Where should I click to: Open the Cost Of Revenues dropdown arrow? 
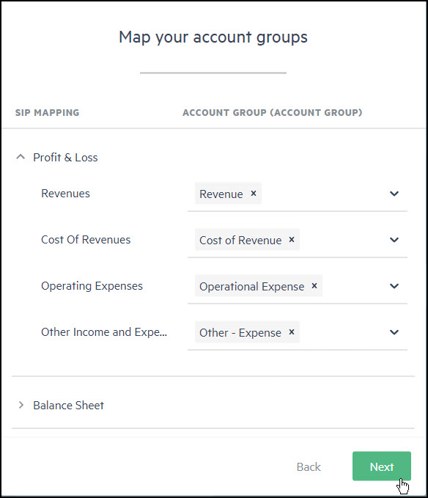[x=394, y=240]
